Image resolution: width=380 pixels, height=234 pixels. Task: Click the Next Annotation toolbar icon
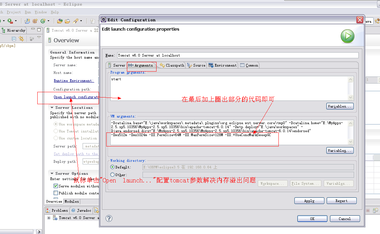click(93, 21)
